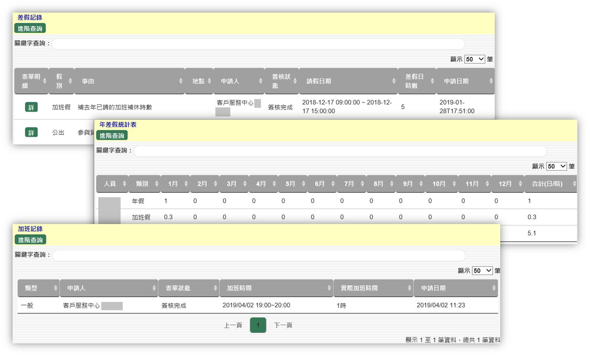Screen dimensions: 590x356
Task: Click 加班假 category in statistics table
Action: pos(141,217)
